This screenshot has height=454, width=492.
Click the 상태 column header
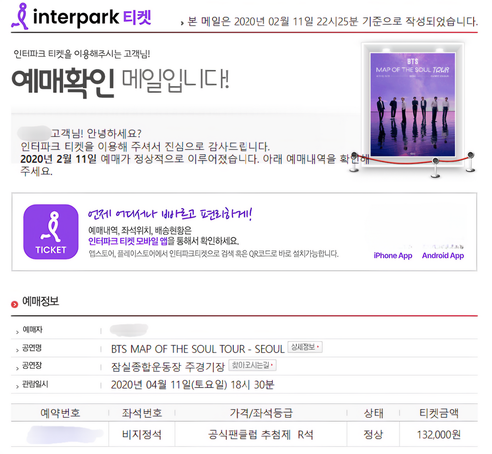click(x=374, y=413)
